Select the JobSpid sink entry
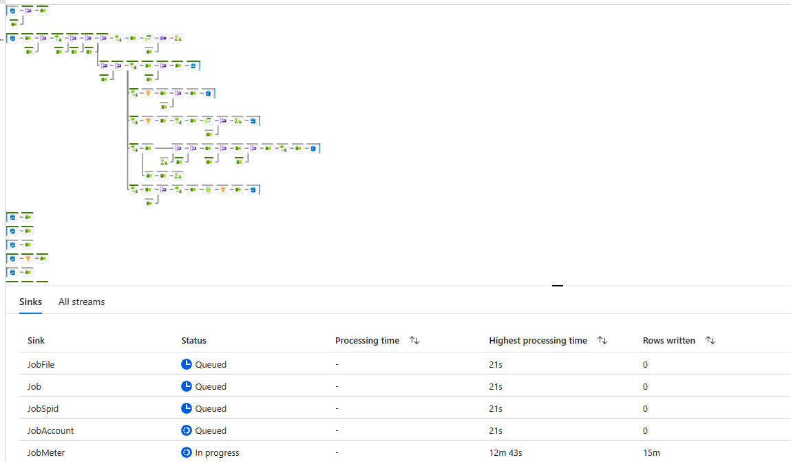 pos(405,408)
